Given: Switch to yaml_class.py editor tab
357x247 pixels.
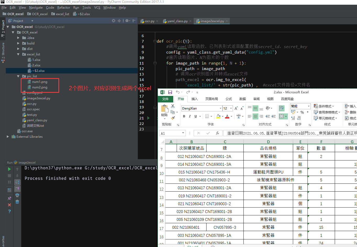Looking at the screenshot, I should coord(178,21).
